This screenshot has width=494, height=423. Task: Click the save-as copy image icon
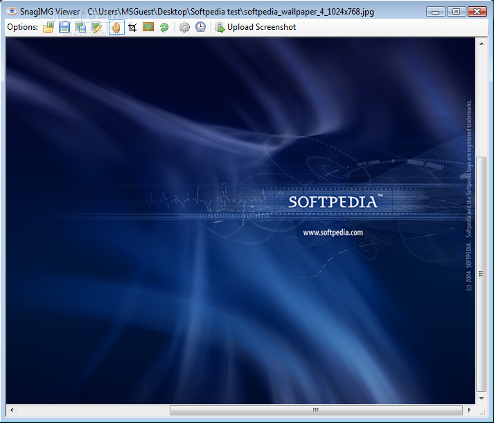click(80, 27)
